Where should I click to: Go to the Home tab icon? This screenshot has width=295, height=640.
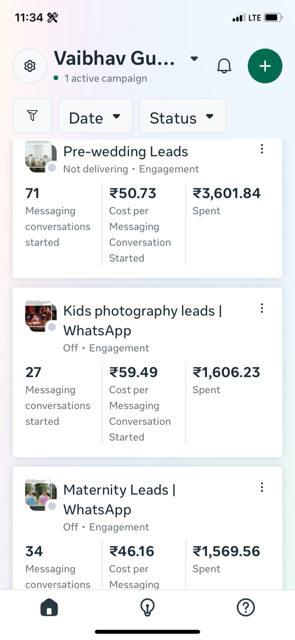[x=49, y=608]
